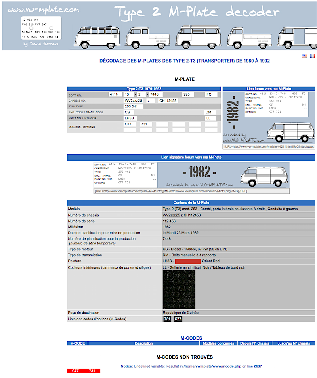This screenshot has width=317, height=378.
Task: Click the options field containing 731
Action: click(146, 124)
